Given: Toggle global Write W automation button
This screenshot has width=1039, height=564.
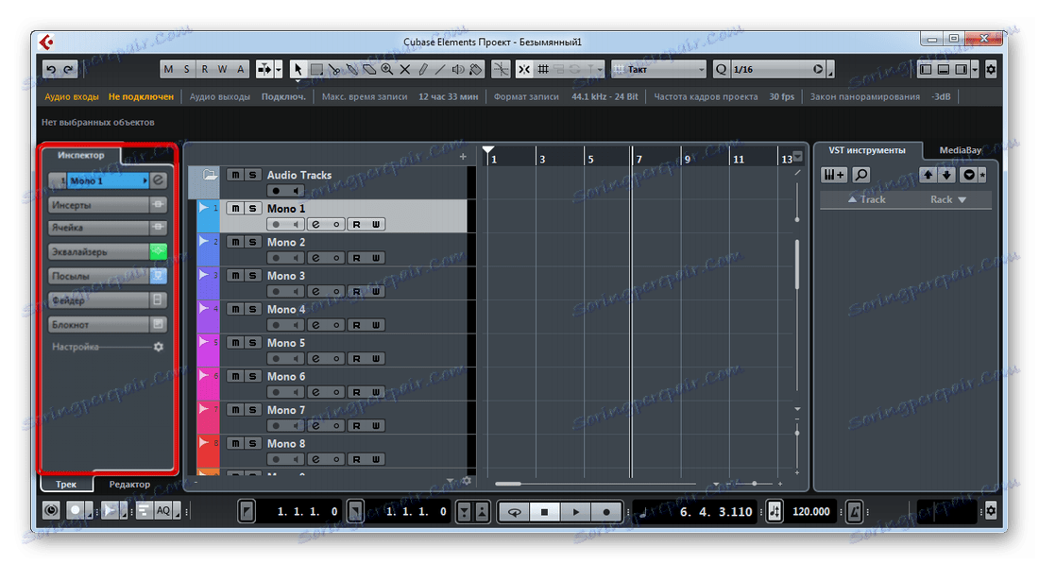Looking at the screenshot, I should pyautogui.click(x=222, y=69).
